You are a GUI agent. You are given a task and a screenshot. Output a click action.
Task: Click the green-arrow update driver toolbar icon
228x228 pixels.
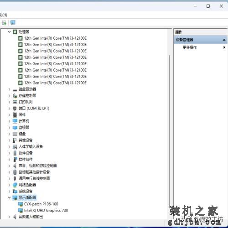[x=4, y=23]
